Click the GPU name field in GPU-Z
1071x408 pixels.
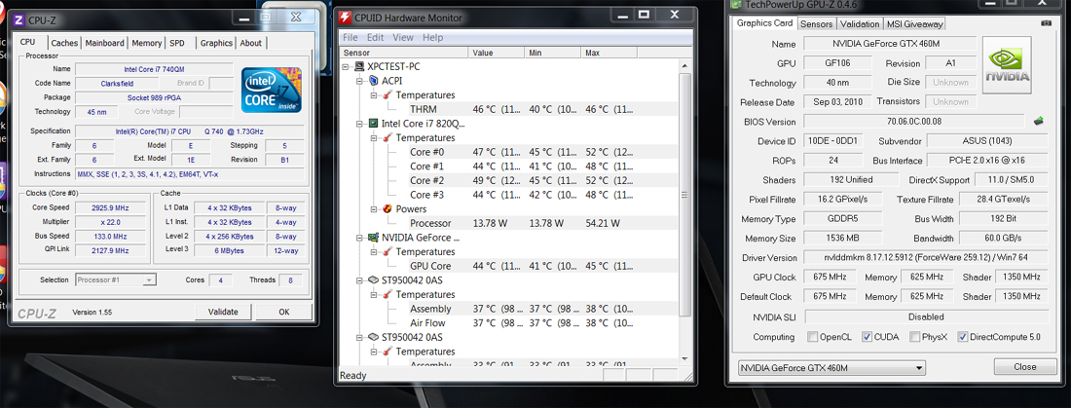[x=889, y=44]
